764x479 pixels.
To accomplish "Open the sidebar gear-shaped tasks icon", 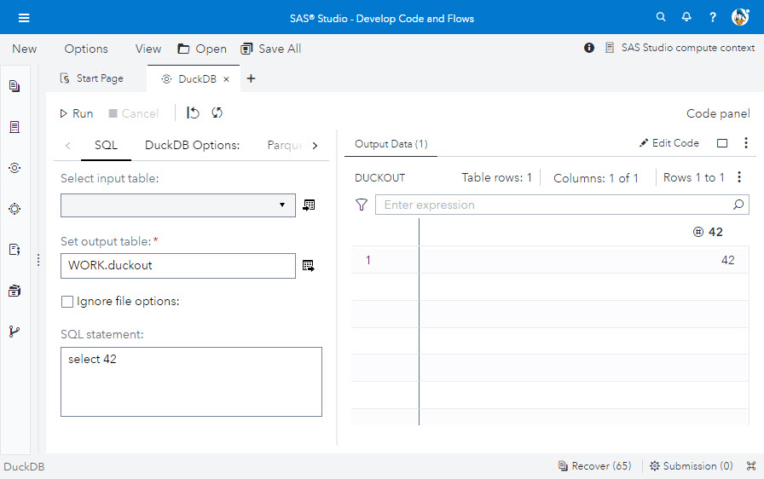I will pos(14,209).
